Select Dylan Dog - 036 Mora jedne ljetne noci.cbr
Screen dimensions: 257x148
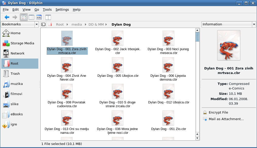pos(117,123)
